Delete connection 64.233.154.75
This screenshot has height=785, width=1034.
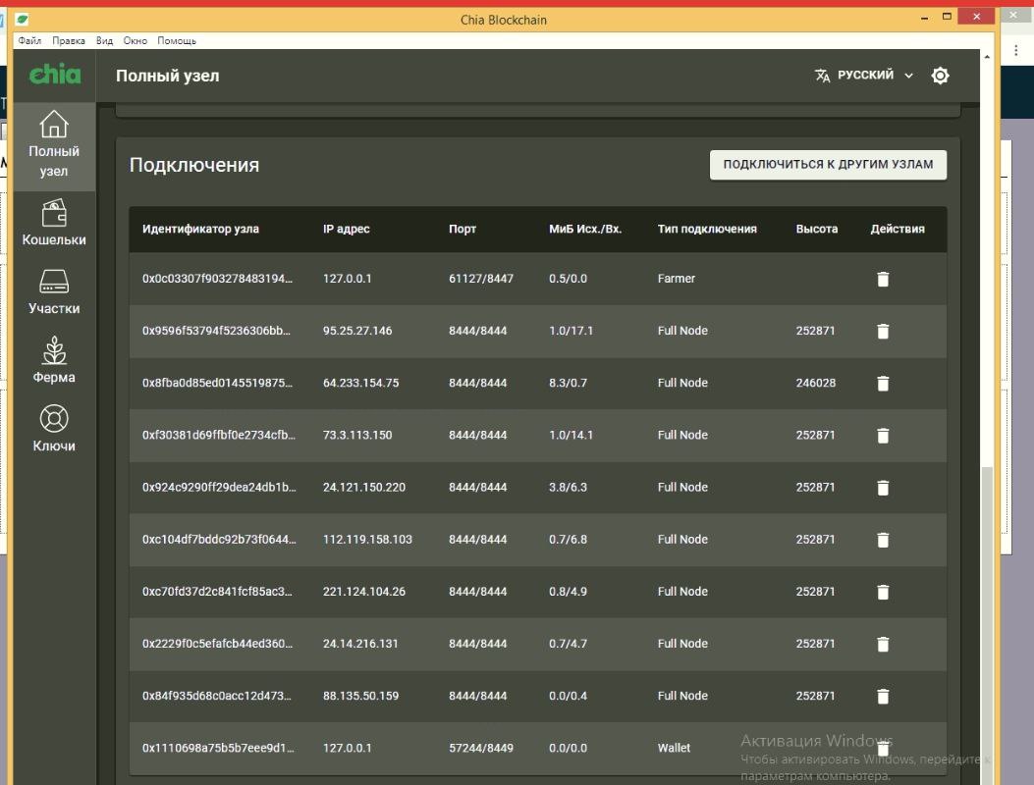[883, 383]
